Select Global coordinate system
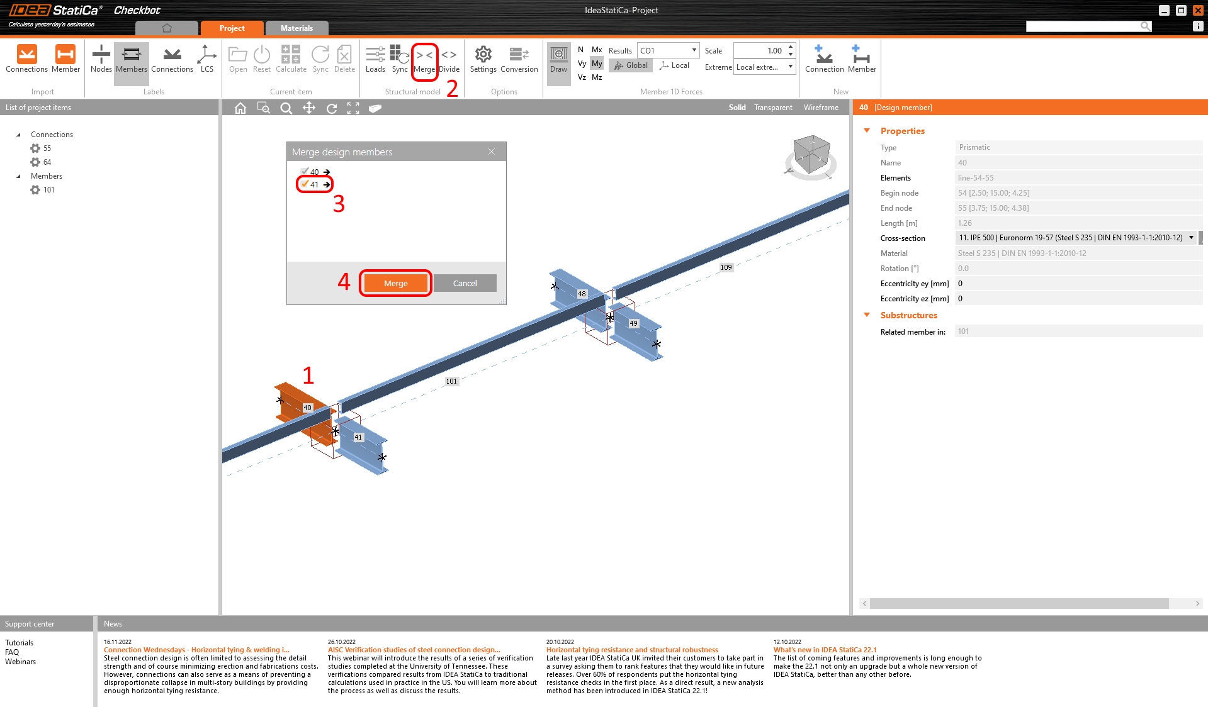1208x707 pixels. click(630, 65)
